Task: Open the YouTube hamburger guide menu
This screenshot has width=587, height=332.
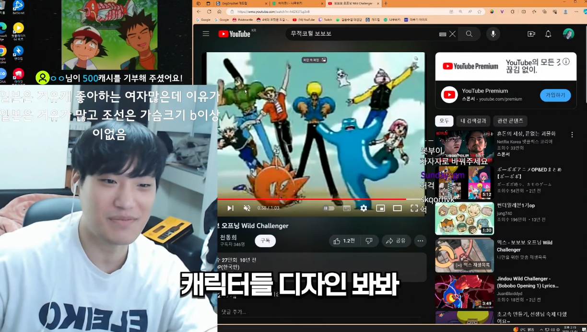Action: coord(206,34)
